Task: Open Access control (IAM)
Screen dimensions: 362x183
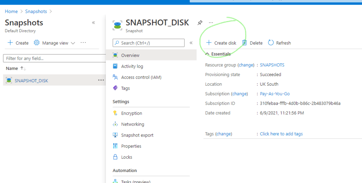Action: (x=141, y=77)
